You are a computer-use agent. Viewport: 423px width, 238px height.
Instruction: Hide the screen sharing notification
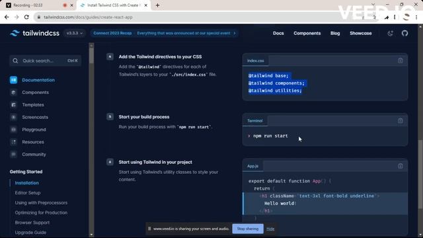point(270,229)
